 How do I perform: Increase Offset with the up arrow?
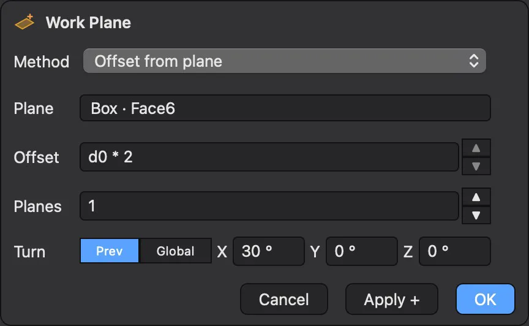(x=476, y=148)
